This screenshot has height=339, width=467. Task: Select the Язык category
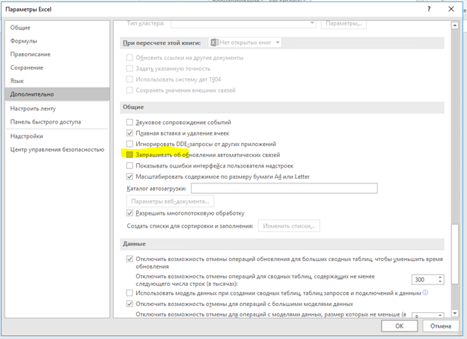point(57,81)
